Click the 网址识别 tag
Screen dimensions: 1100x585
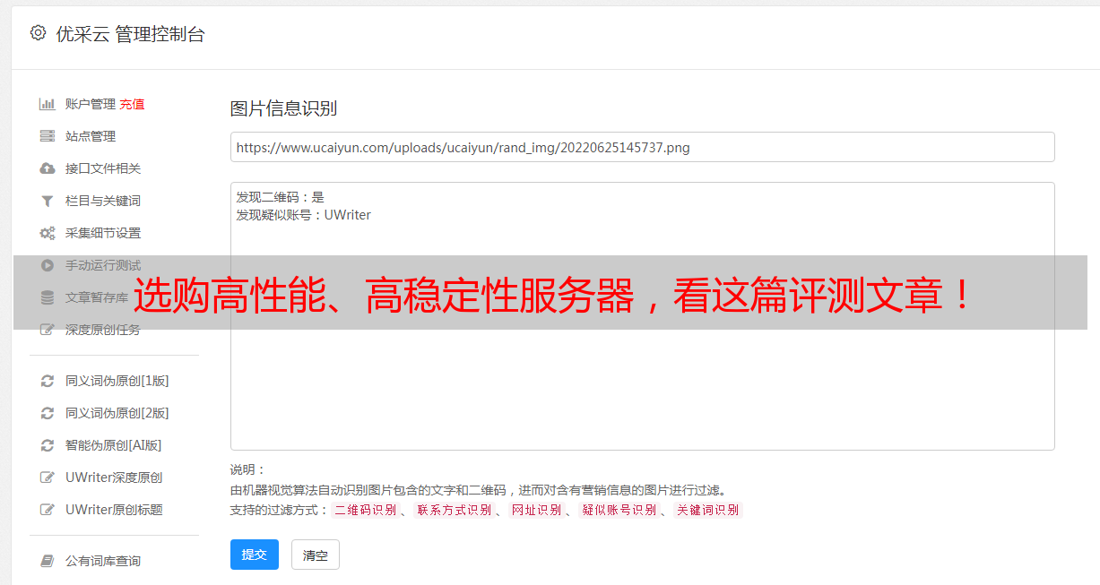536,510
